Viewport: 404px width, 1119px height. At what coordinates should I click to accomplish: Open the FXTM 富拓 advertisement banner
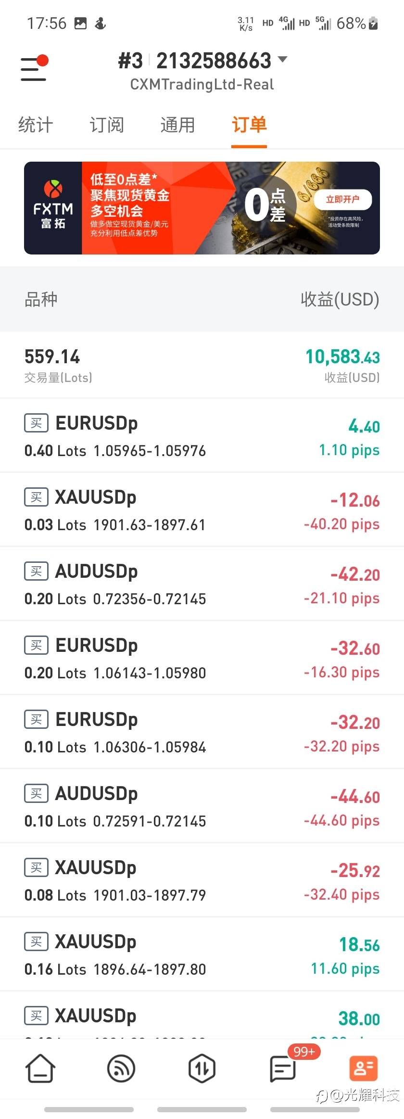coord(202,208)
